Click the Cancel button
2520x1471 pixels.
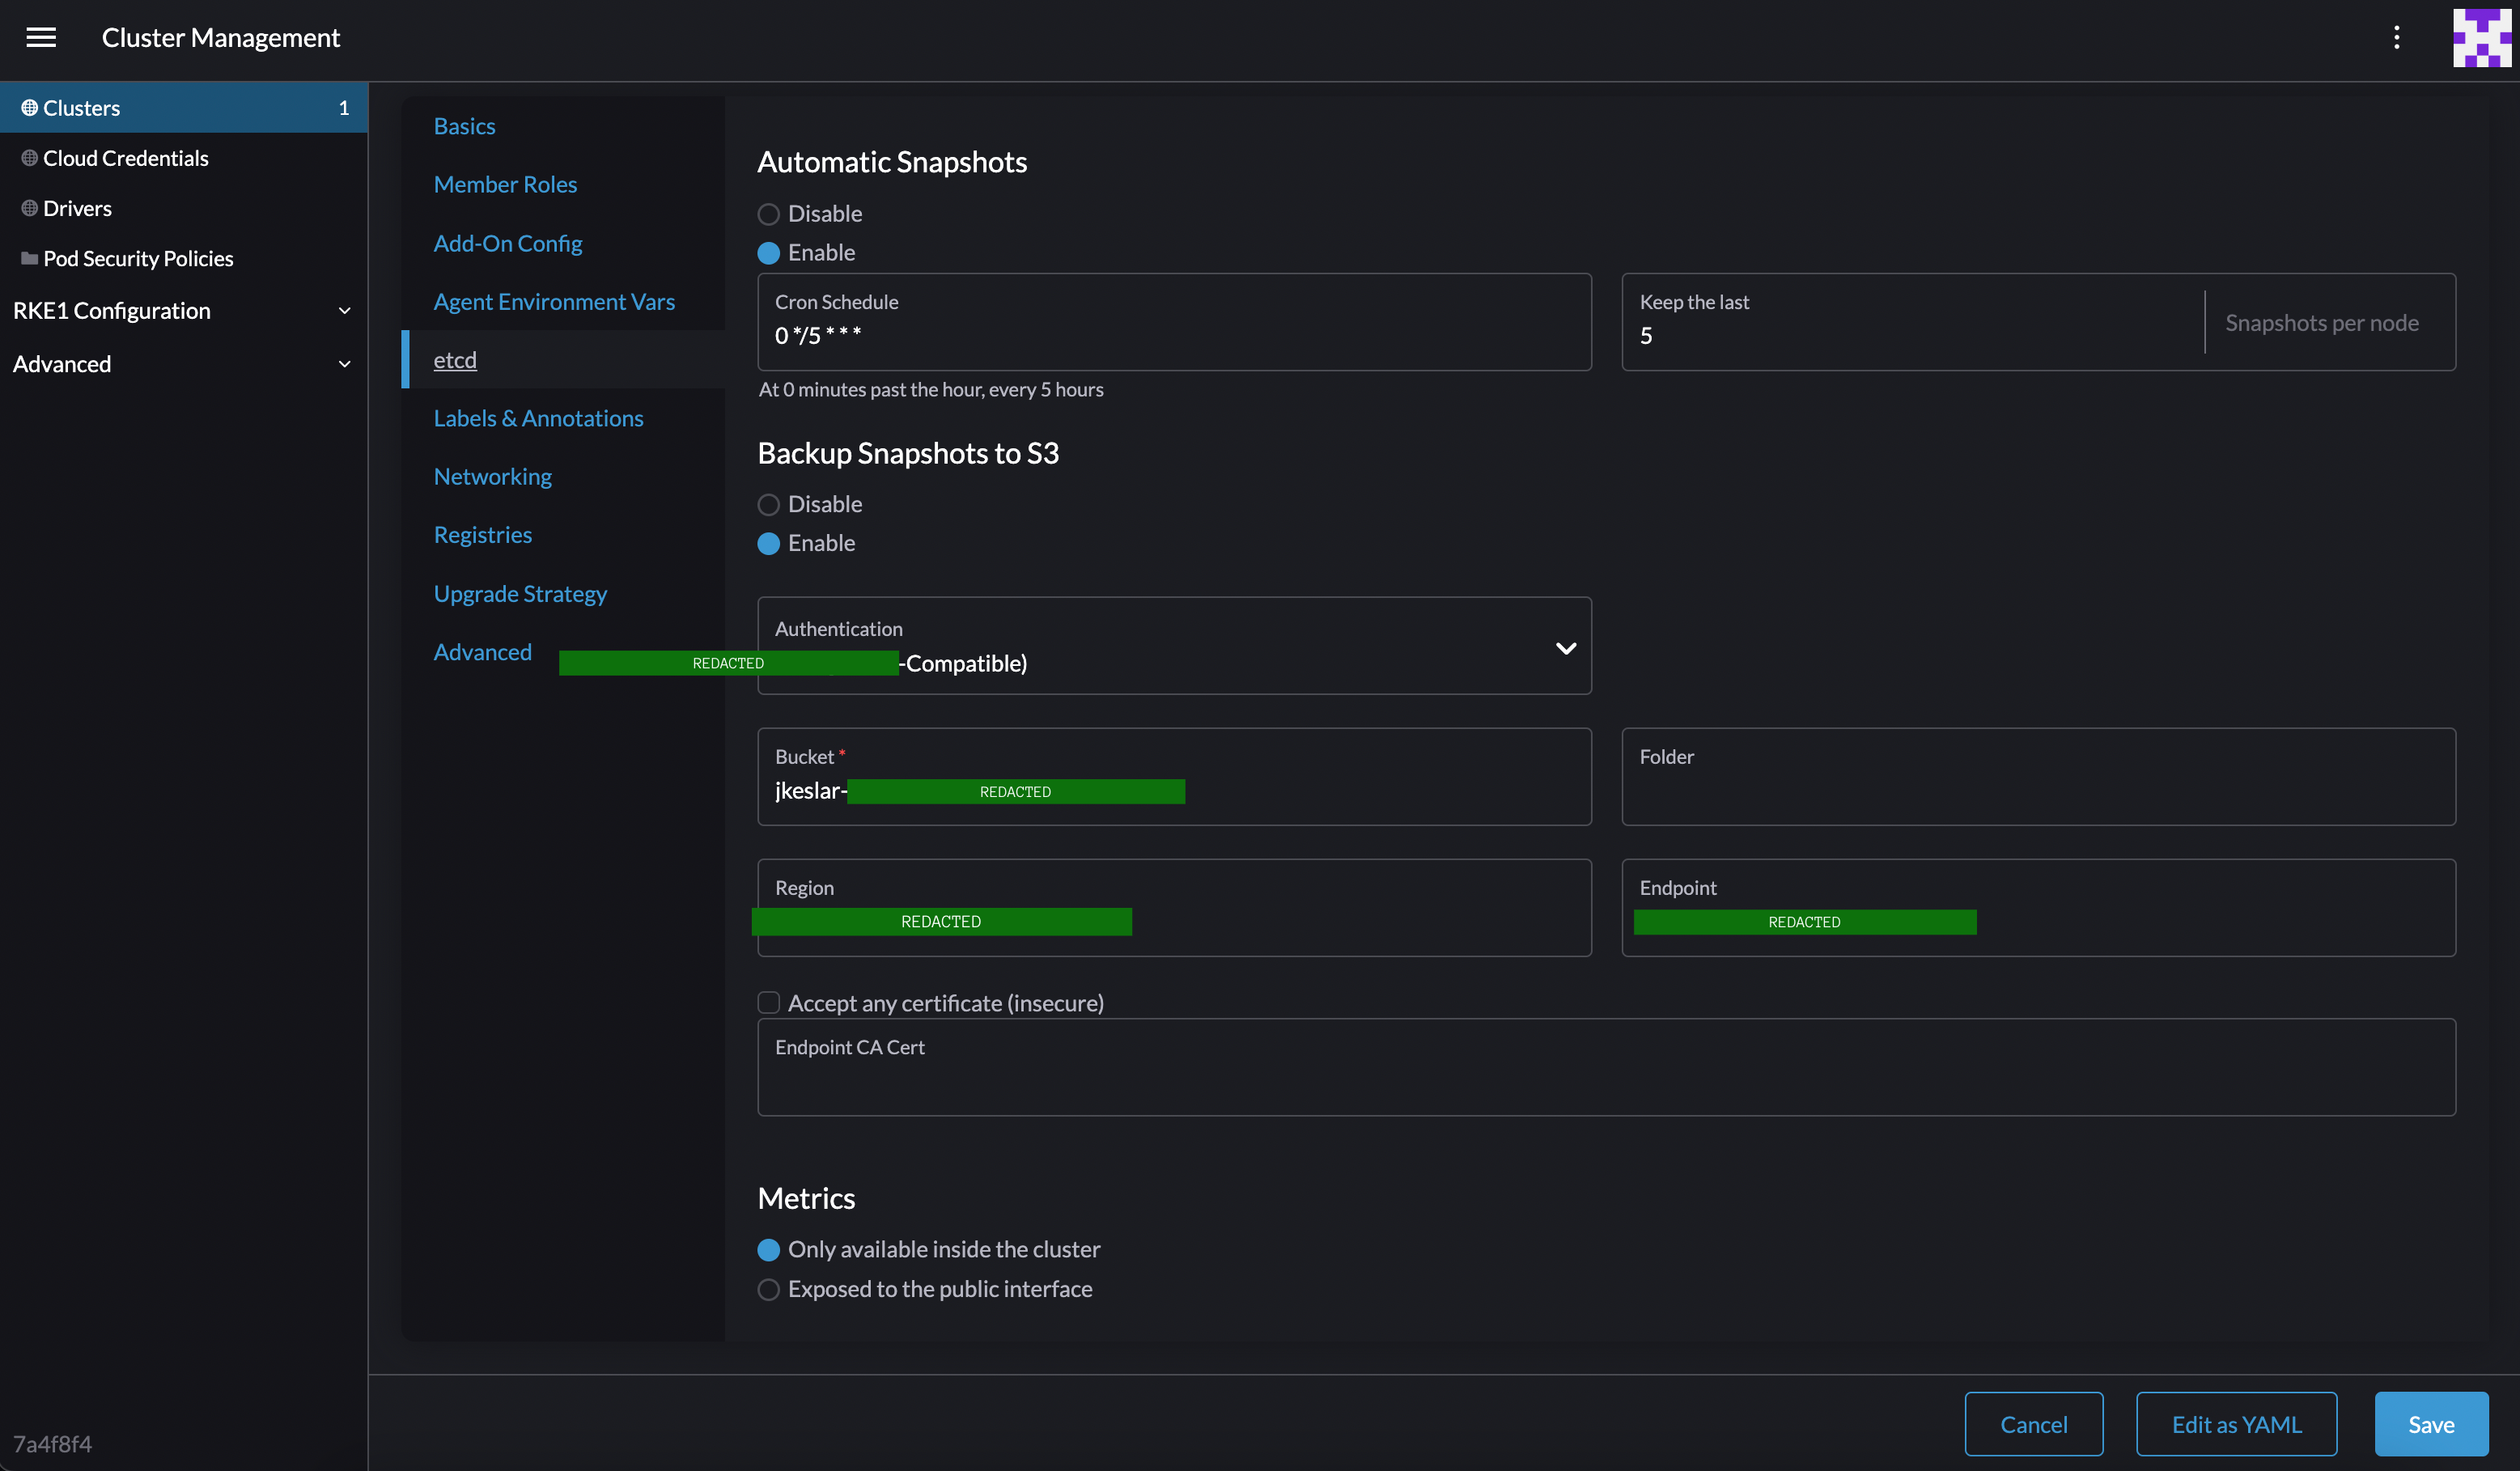coord(2033,1423)
